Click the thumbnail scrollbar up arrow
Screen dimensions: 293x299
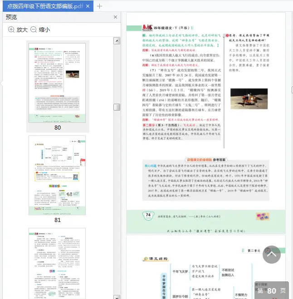click(x=117, y=41)
